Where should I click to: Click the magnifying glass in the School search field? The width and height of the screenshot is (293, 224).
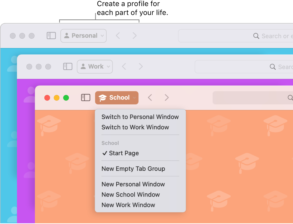290,97
